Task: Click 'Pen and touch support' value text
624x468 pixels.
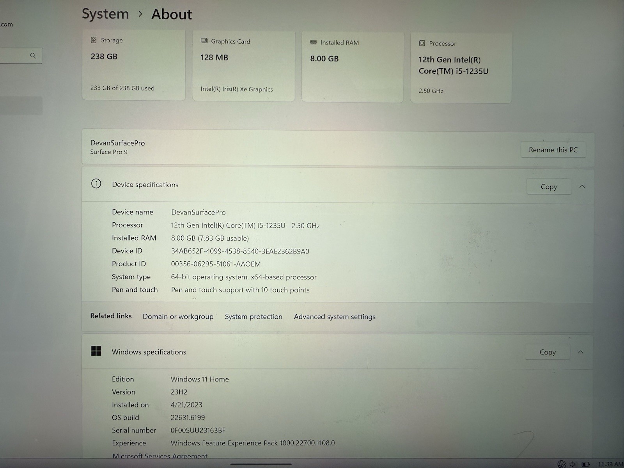Action: [240, 290]
